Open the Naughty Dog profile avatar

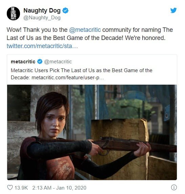13,14
